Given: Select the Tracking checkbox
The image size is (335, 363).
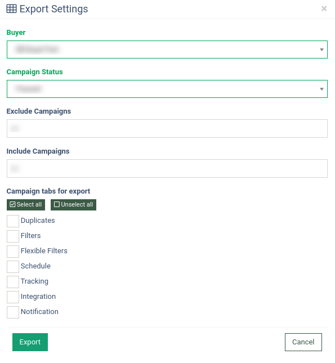Looking at the screenshot, I should [13, 282].
